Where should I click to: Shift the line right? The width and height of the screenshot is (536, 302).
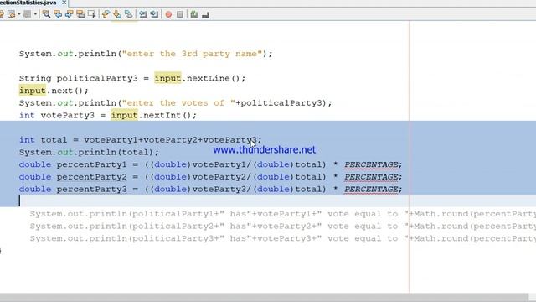pyautogui.click(x=154, y=14)
